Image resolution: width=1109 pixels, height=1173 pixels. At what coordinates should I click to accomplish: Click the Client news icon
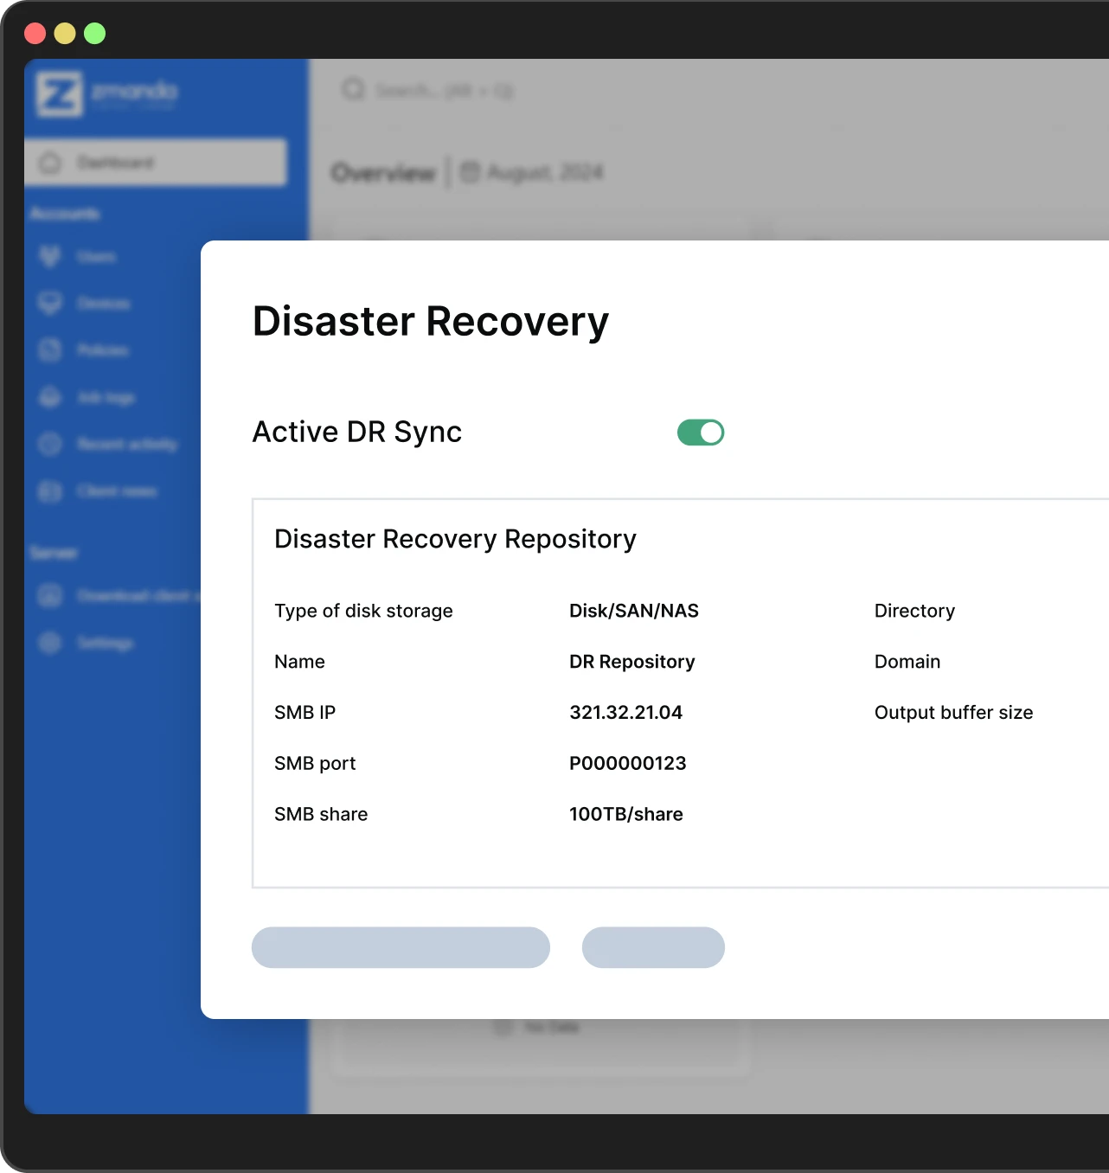50,491
